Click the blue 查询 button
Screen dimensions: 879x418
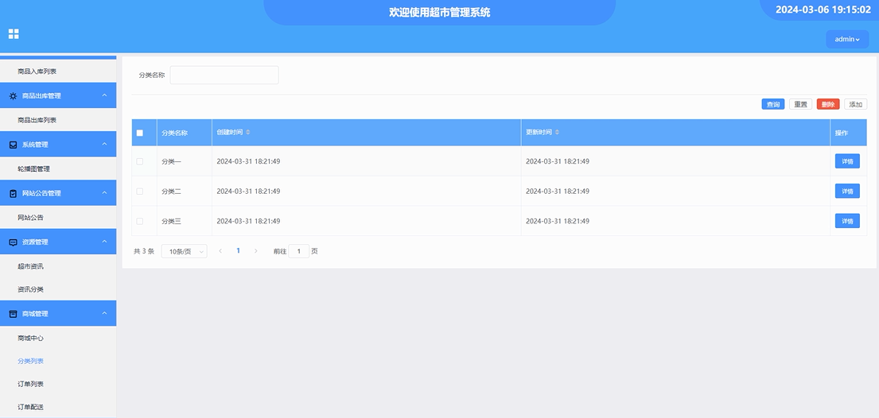(773, 104)
